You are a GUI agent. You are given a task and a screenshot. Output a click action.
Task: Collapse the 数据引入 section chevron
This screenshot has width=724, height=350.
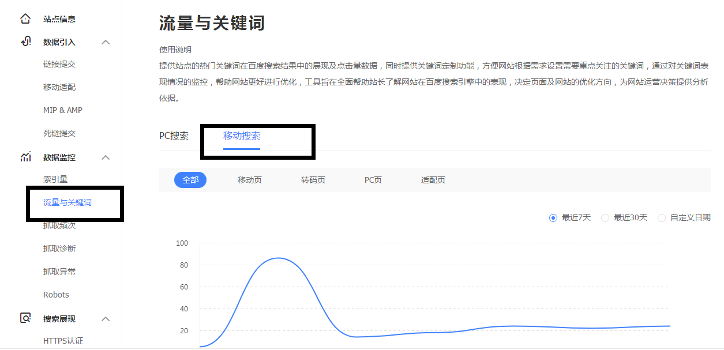coord(106,42)
